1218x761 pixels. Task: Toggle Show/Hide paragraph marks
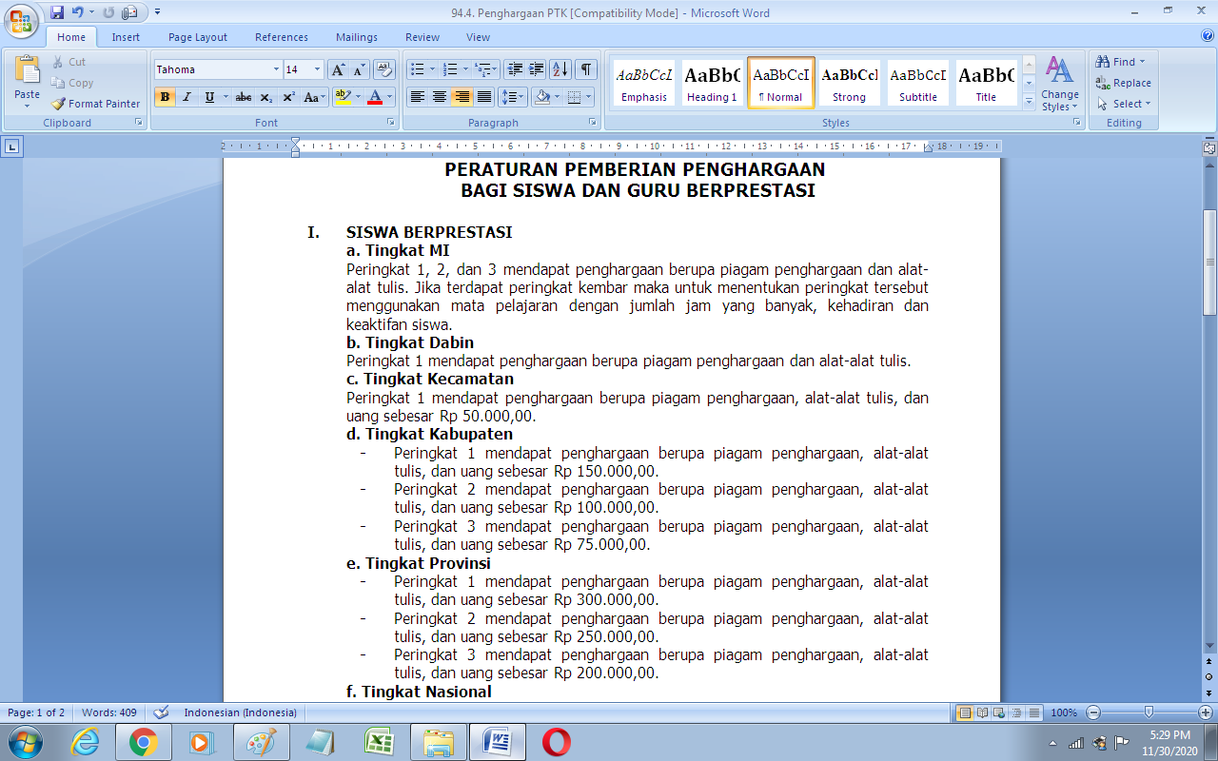pos(586,69)
